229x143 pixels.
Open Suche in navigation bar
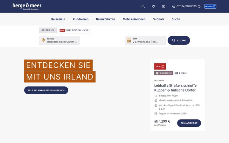pyautogui.click(x=176, y=19)
